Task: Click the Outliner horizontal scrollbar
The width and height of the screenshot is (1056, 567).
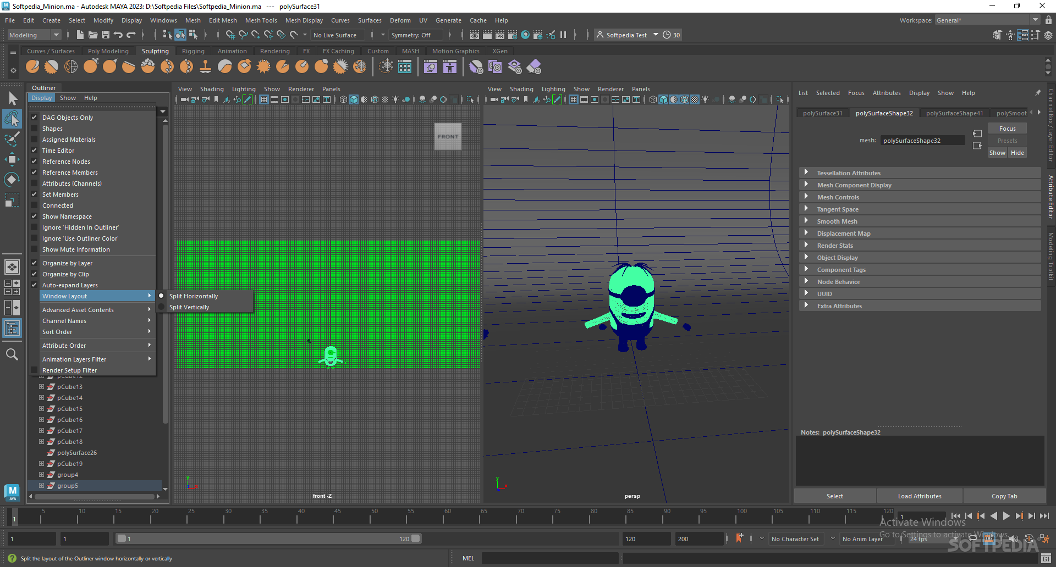Action: tap(94, 497)
